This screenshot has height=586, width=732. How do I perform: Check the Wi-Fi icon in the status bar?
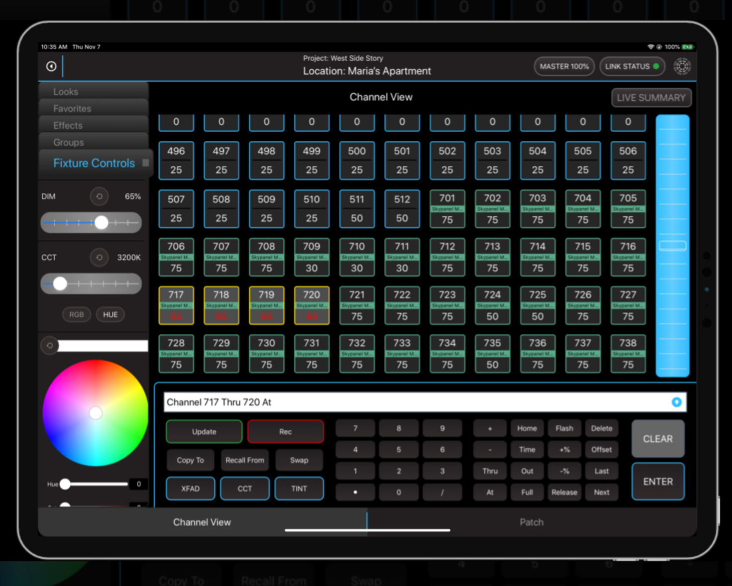(650, 47)
